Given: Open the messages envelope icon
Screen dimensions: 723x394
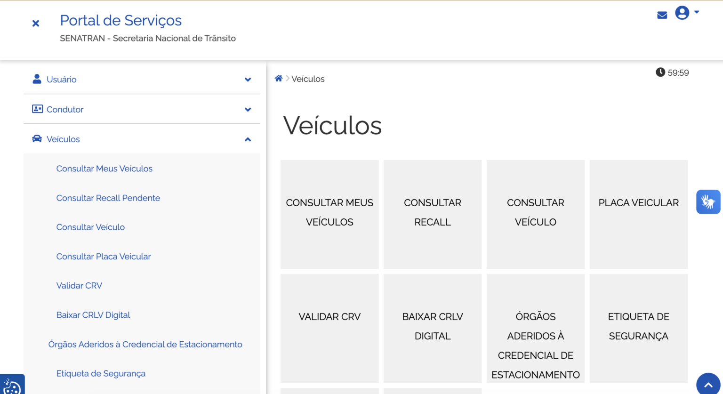Looking at the screenshot, I should (x=662, y=15).
